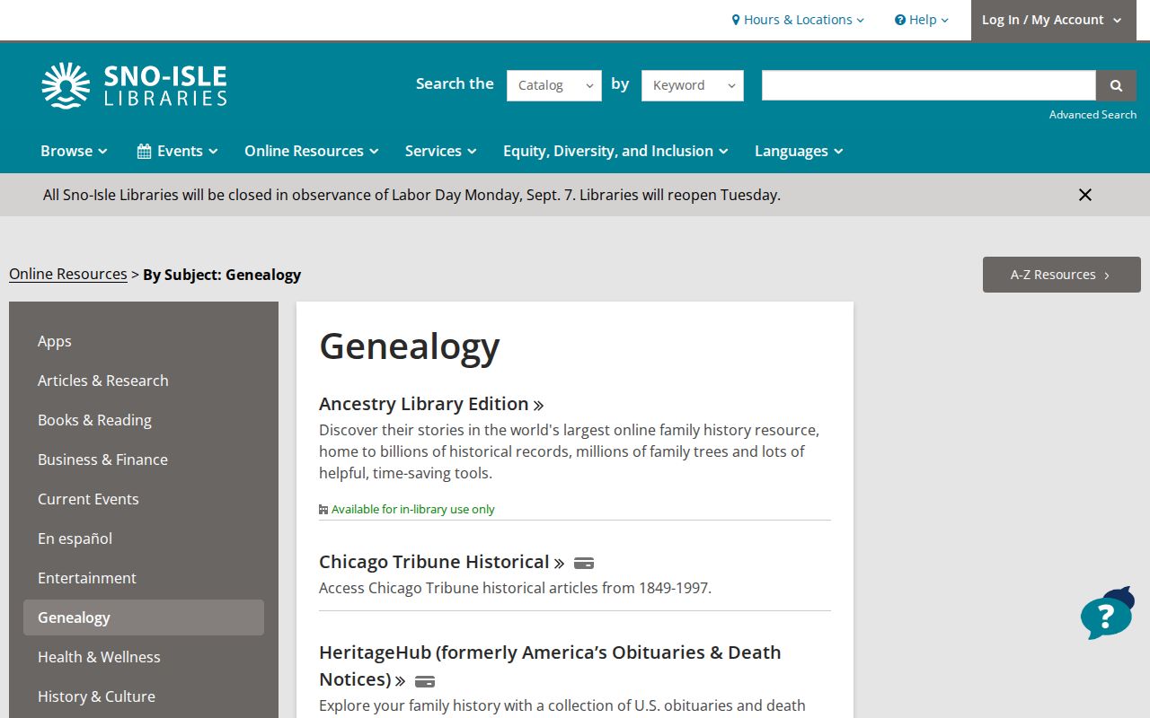Select Entertainment in the sidebar
This screenshot has width=1150, height=718.
click(144, 578)
